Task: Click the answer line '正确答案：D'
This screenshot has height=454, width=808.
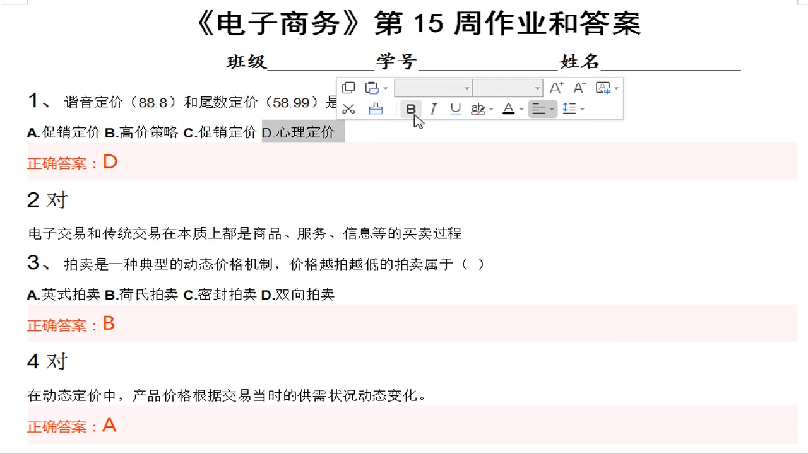Action: pyautogui.click(x=73, y=163)
